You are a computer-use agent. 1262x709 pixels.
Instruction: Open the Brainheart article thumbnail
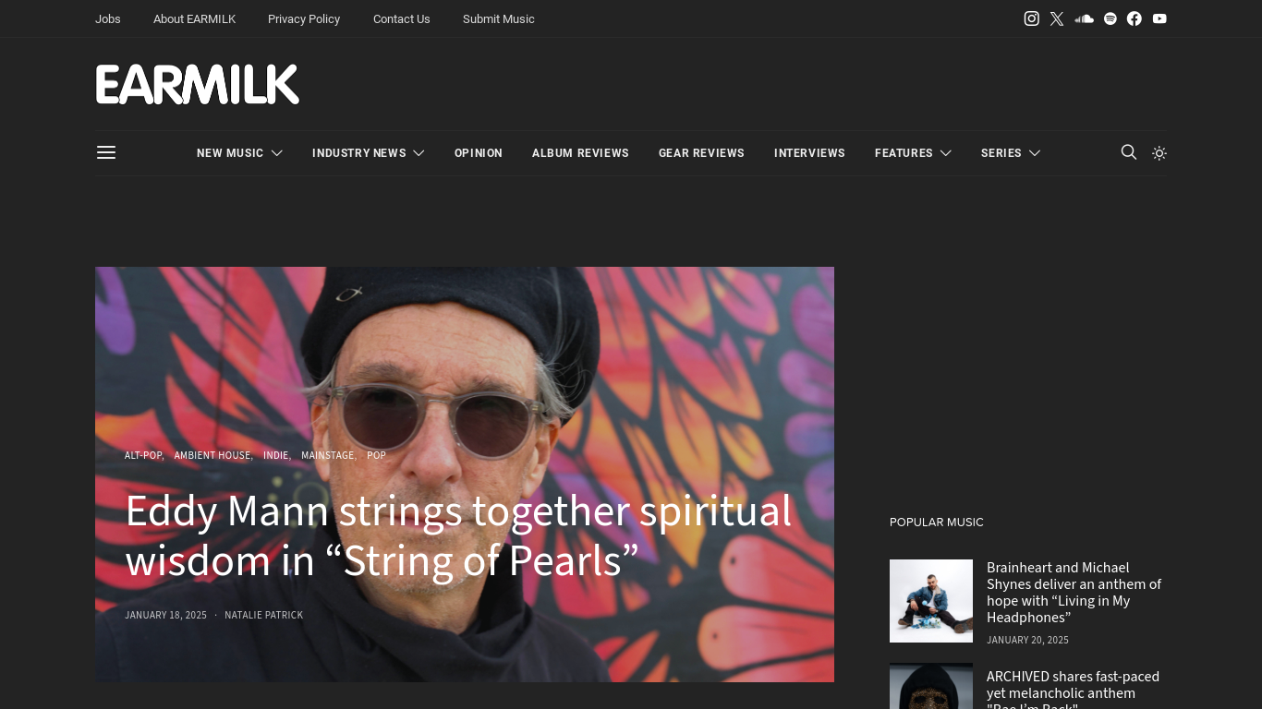(x=931, y=601)
